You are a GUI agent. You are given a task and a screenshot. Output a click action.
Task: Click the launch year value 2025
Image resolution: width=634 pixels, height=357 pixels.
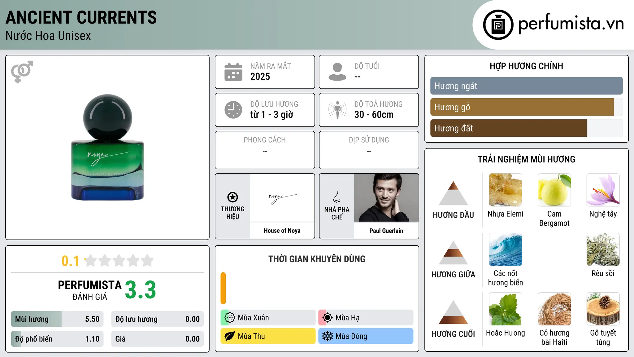click(260, 77)
